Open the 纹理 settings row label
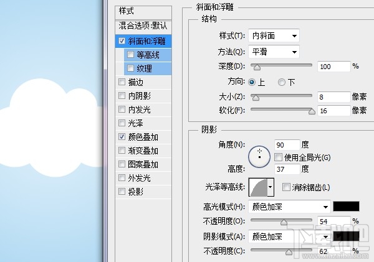Screen dimensions: 374x262 point(144,68)
